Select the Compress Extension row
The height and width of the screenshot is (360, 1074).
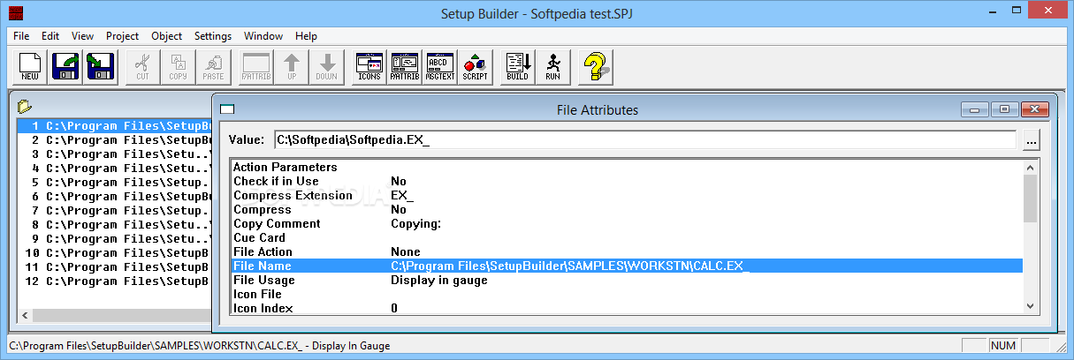tap(626, 195)
